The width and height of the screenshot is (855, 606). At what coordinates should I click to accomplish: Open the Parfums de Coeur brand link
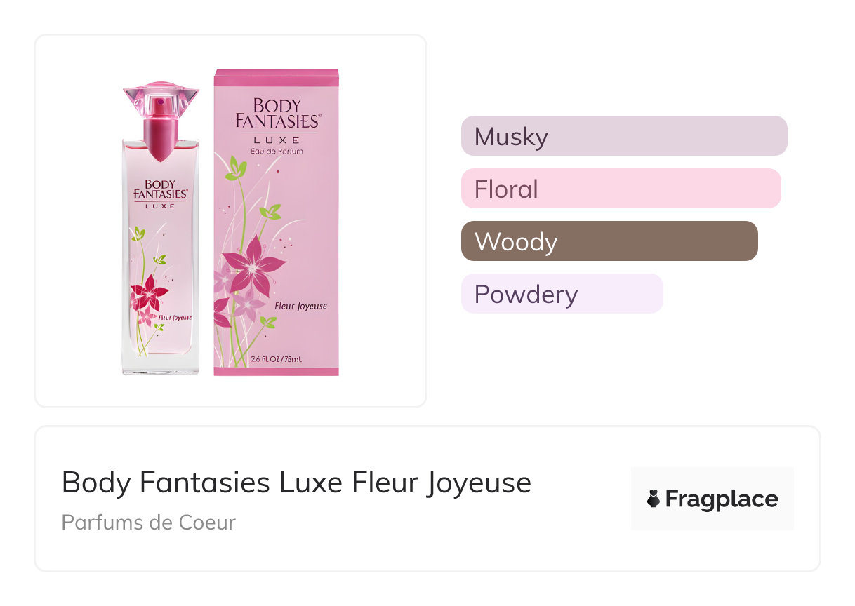(x=149, y=523)
